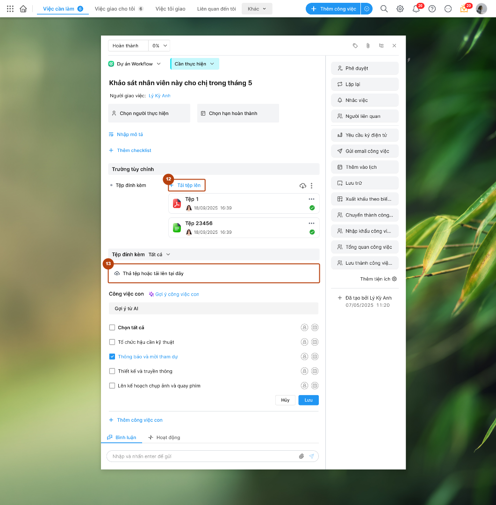
Task: Open the dropdown arrow beside Thêm công việc
Action: (367, 9)
